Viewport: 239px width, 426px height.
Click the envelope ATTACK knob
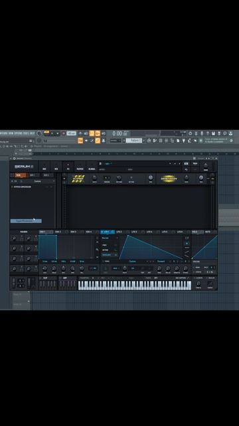coord(44,268)
